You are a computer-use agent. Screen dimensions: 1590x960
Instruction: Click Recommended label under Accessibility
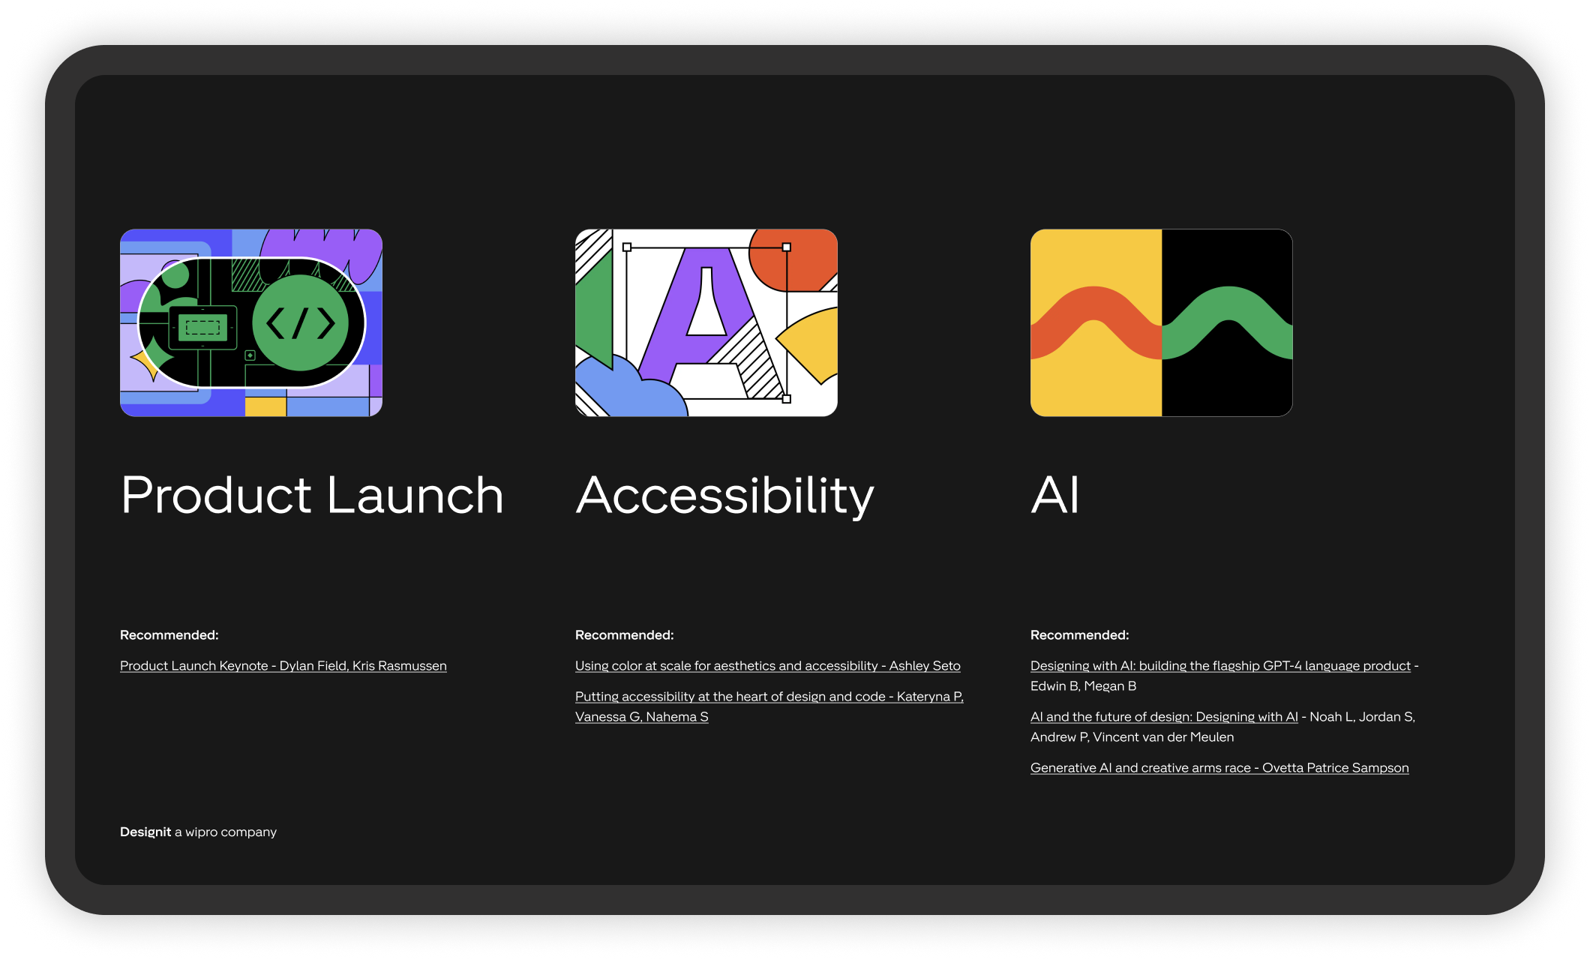coord(624,635)
